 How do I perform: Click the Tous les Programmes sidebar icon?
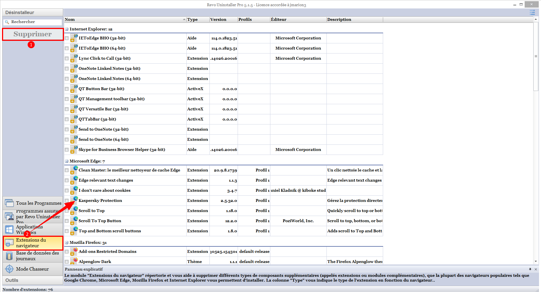[x=9, y=203]
